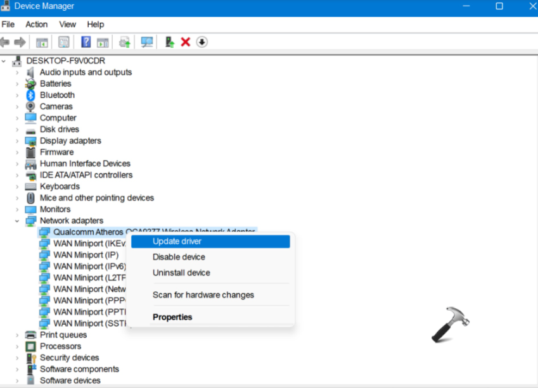
Task: Click the Mice and other pointing devices icon
Action: pyautogui.click(x=30, y=197)
